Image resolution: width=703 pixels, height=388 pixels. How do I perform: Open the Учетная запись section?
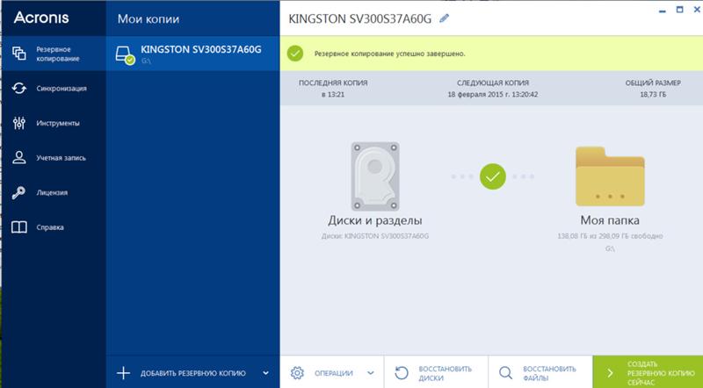[54, 158]
